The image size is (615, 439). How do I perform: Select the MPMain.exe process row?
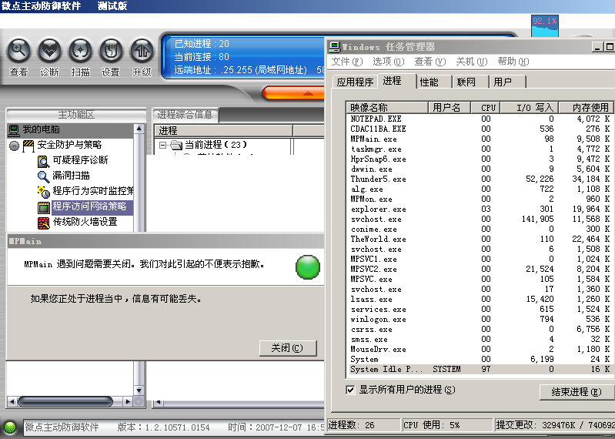point(480,139)
